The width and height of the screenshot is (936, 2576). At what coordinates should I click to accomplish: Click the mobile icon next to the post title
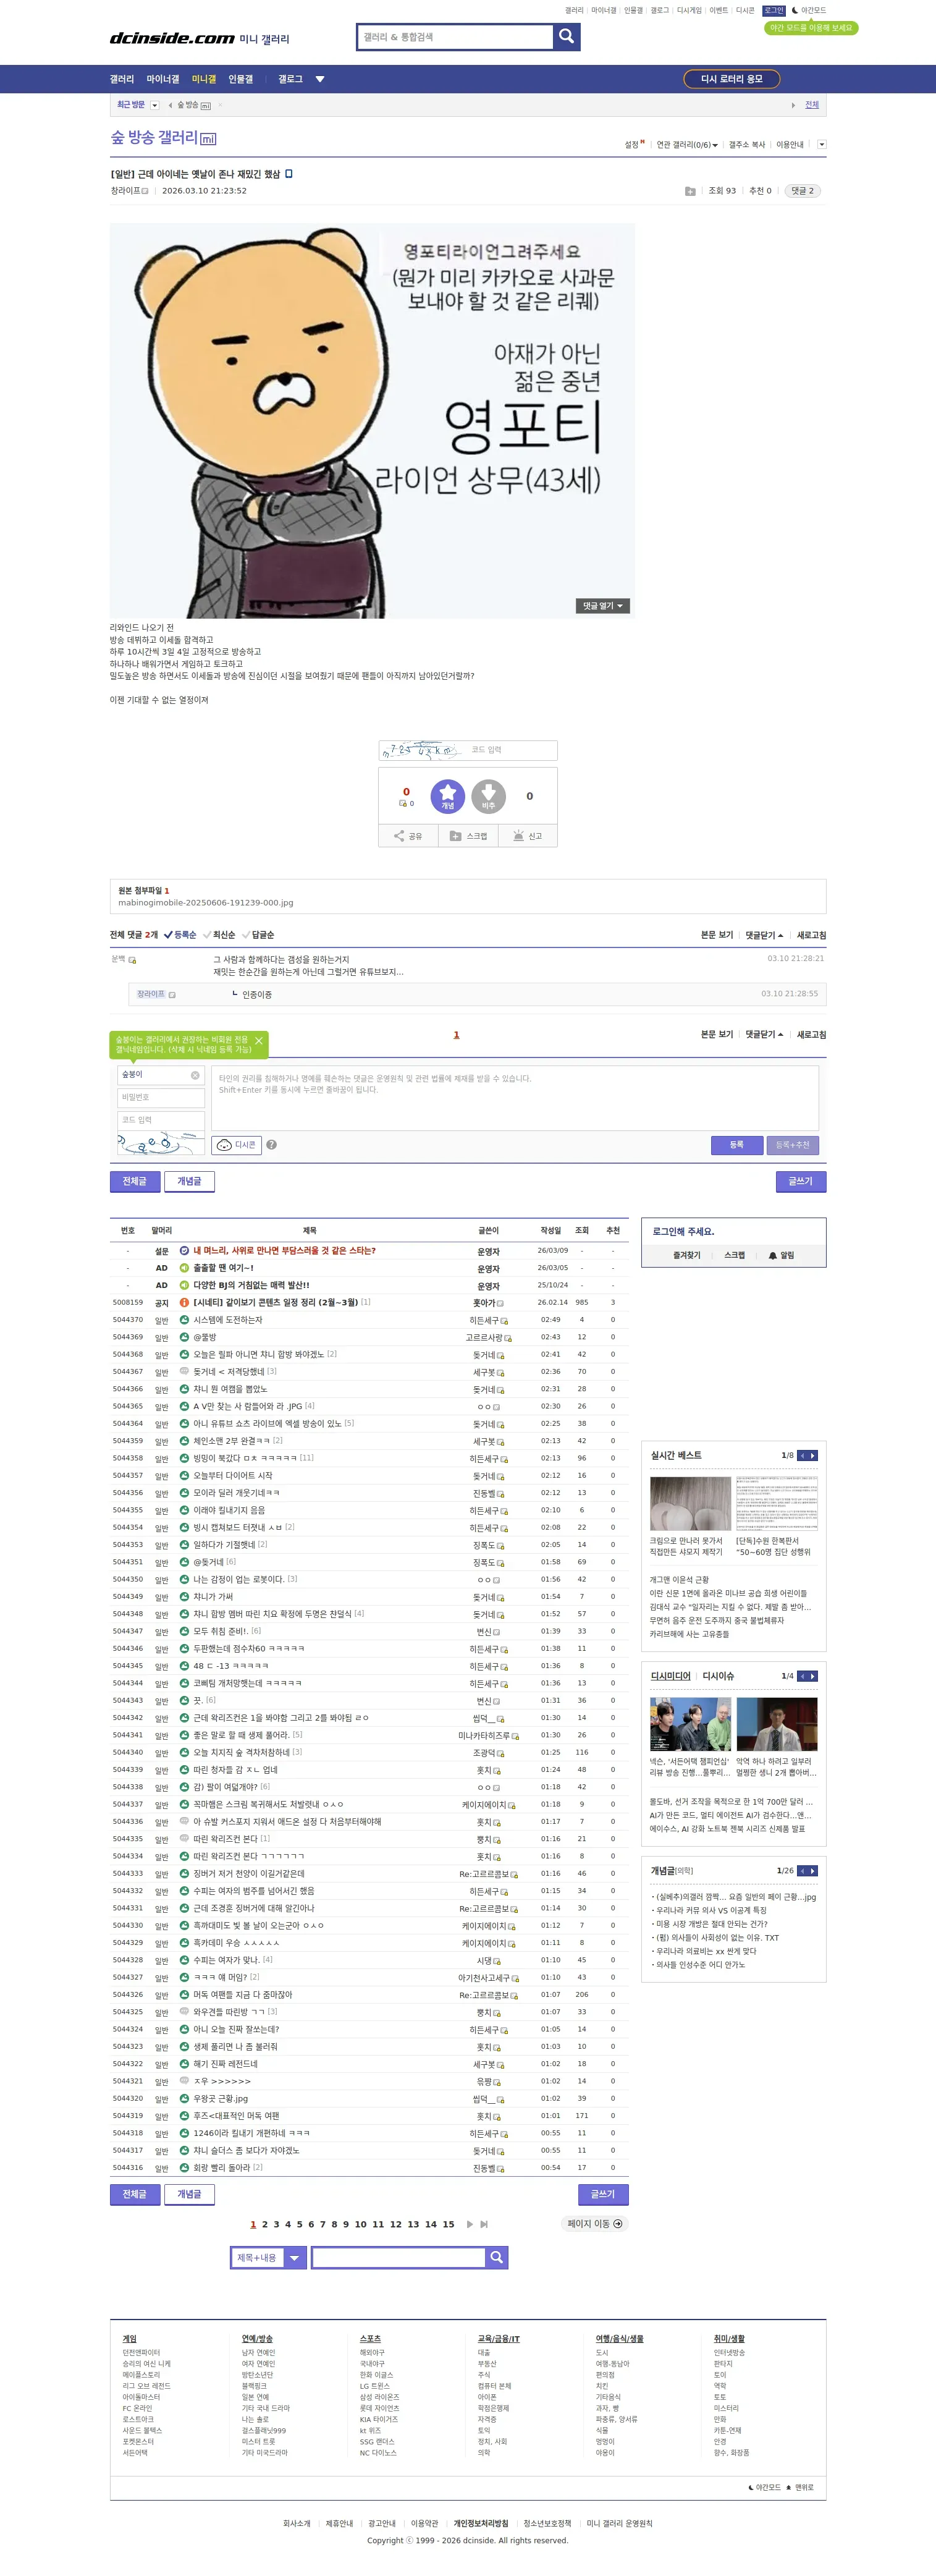pos(289,174)
